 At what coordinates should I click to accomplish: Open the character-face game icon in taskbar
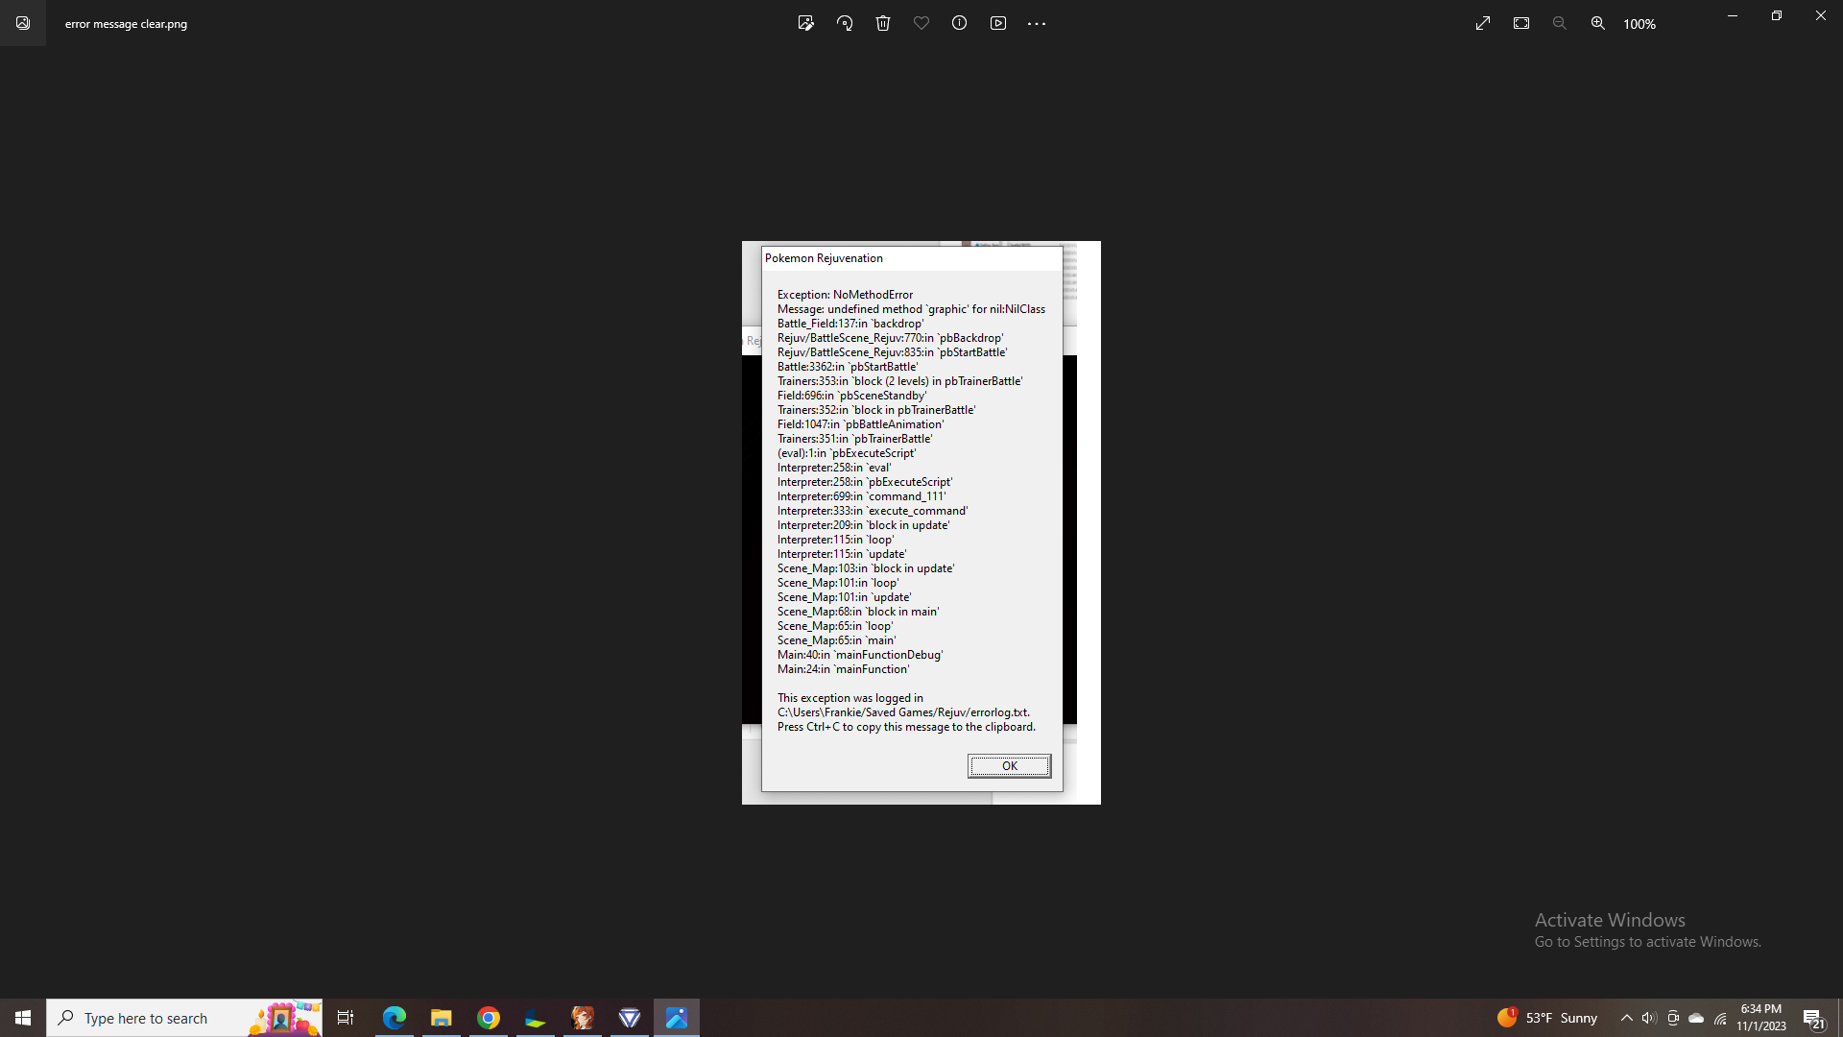click(583, 1018)
